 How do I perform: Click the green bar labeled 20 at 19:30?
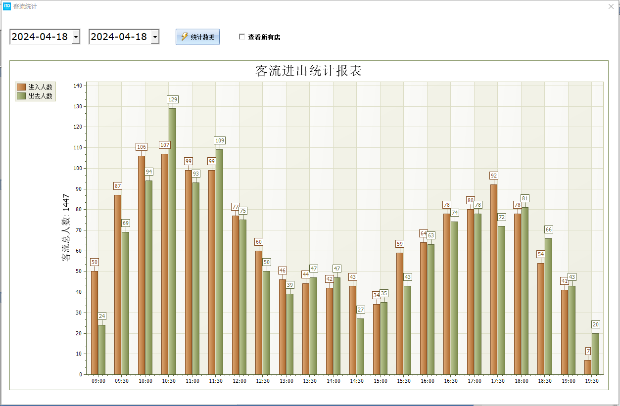tap(595, 354)
